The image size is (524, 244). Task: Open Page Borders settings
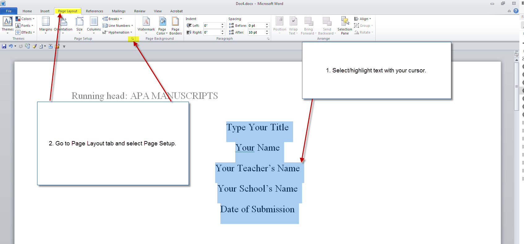pos(175,25)
